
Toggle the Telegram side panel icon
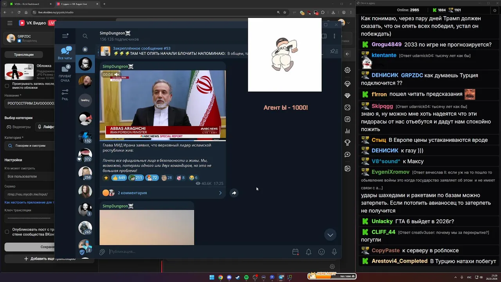[x=324, y=36]
